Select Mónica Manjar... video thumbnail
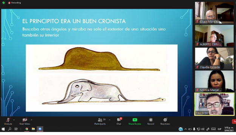Screen dimensions: 236x135 pos(214,81)
